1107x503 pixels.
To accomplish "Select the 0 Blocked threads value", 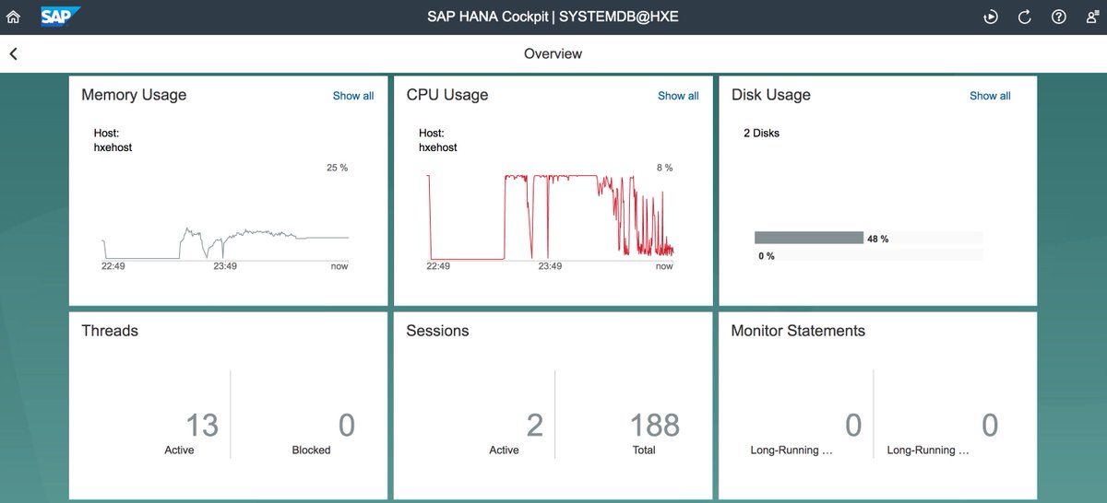I will [346, 426].
